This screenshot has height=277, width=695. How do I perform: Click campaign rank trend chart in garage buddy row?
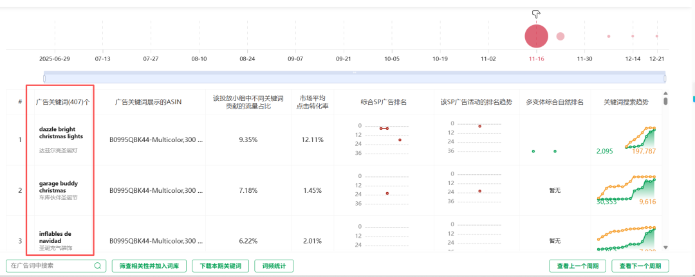click(476, 188)
